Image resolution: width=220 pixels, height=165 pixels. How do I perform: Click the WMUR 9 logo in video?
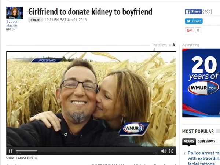coord(134,129)
